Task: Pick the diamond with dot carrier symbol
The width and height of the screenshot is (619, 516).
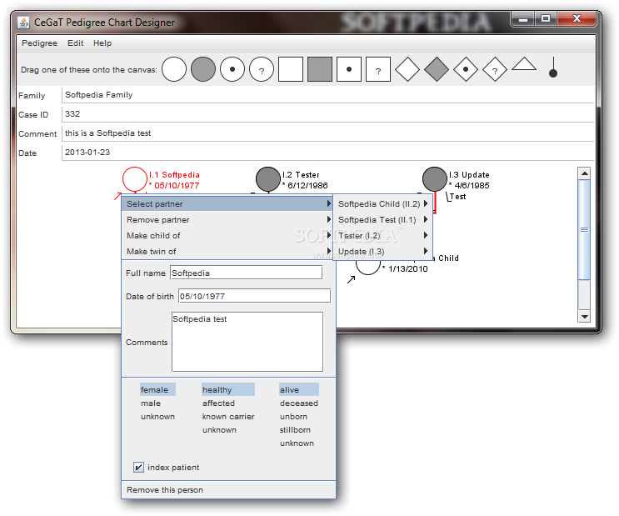Action: [x=466, y=69]
